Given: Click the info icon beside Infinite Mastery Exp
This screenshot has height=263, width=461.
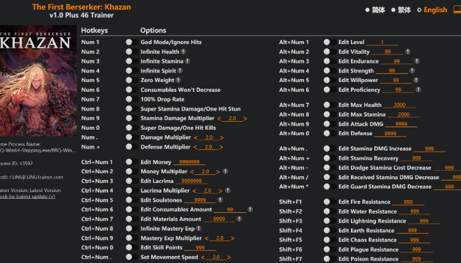Looking at the screenshot, I should pyautogui.click(x=198, y=229).
